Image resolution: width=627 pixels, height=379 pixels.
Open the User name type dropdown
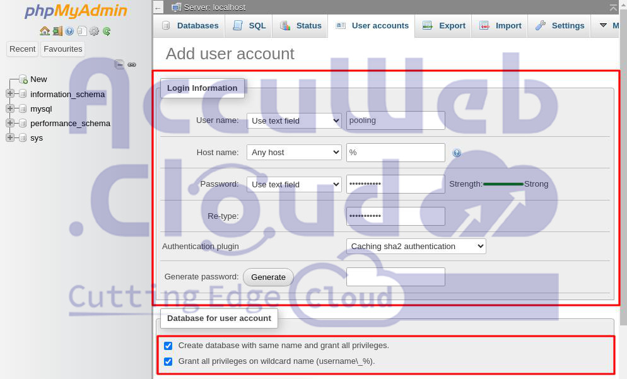295,120
